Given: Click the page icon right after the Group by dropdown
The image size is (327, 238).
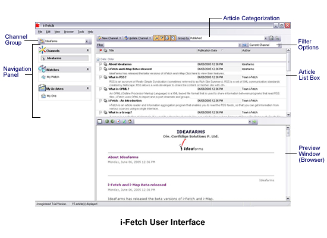Looking at the screenshot, I should pos(271,38).
